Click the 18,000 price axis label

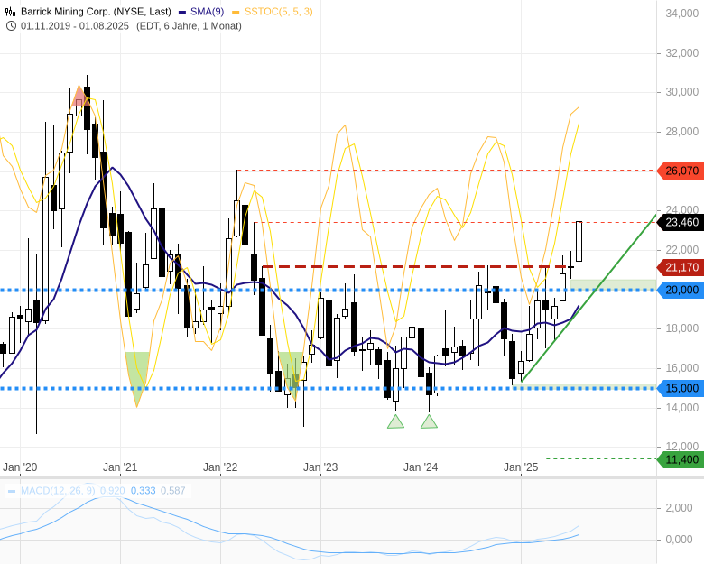[682, 328]
